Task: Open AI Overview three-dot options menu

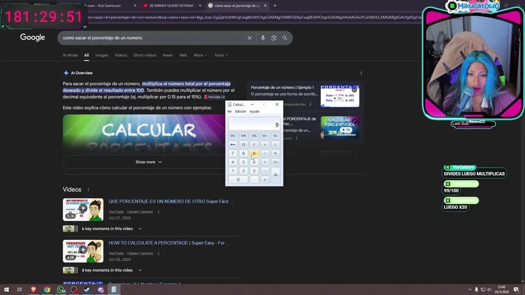Action: coord(361,73)
